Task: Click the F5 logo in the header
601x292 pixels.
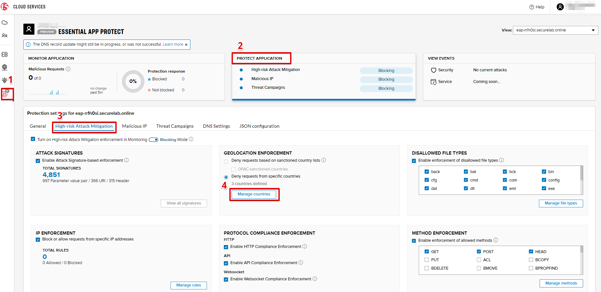Action: (5, 6)
